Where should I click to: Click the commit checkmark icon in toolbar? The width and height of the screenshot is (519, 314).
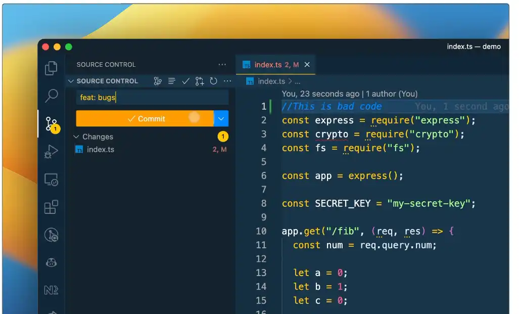point(185,81)
